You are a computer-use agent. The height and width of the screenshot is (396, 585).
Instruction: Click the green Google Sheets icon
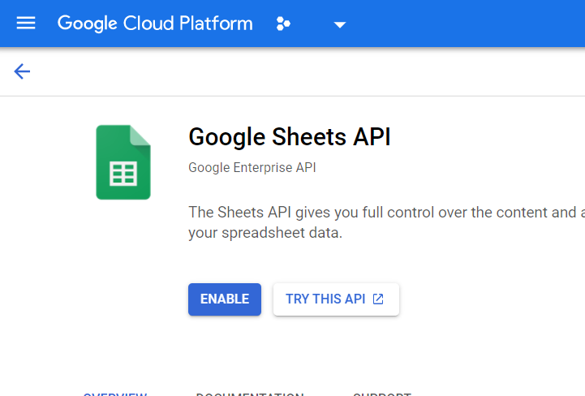123,162
